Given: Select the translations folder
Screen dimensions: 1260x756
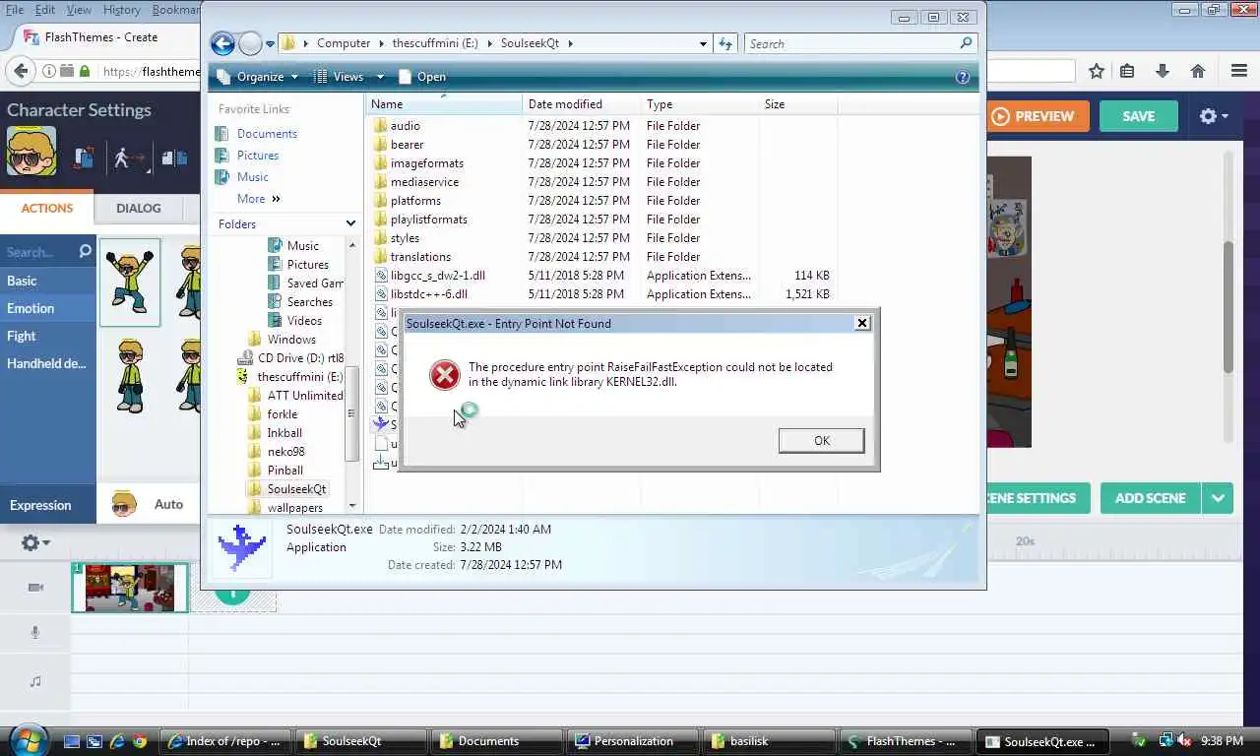Looking at the screenshot, I should [x=420, y=257].
